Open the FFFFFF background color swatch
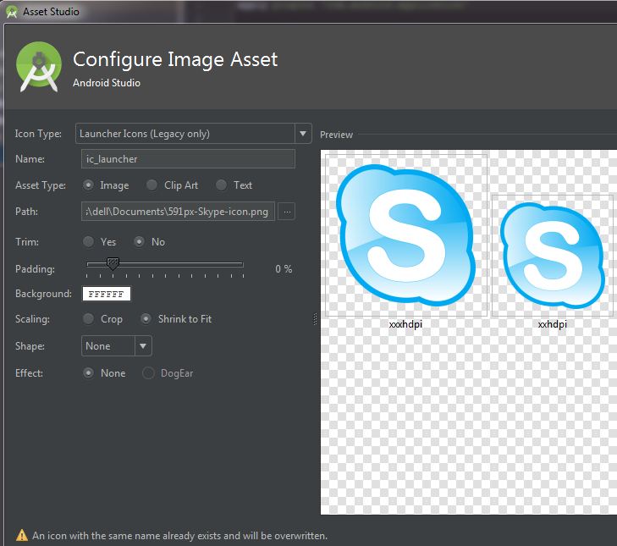Viewport: 617px width, 546px height. pos(107,295)
